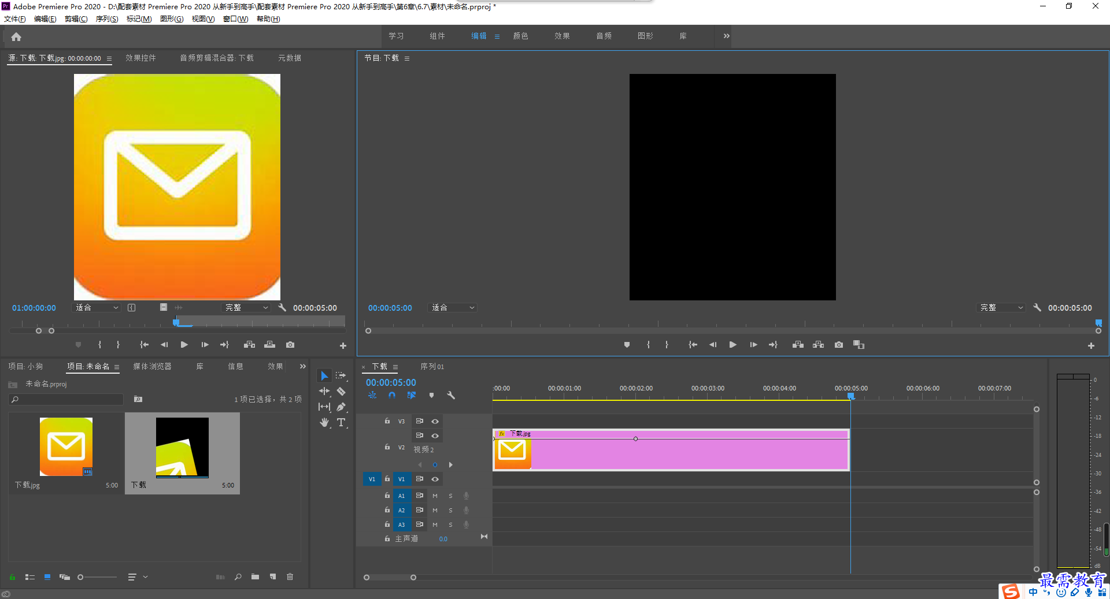
Task: Toggle V2 track lock
Action: pyautogui.click(x=387, y=447)
